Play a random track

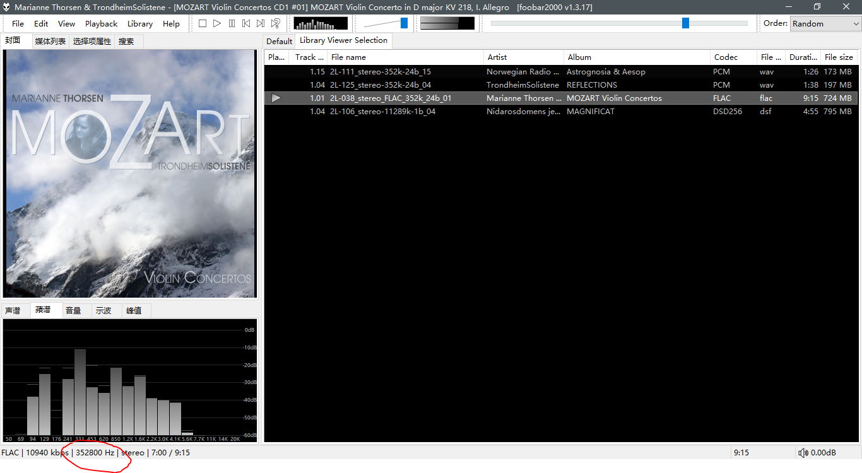click(x=275, y=23)
